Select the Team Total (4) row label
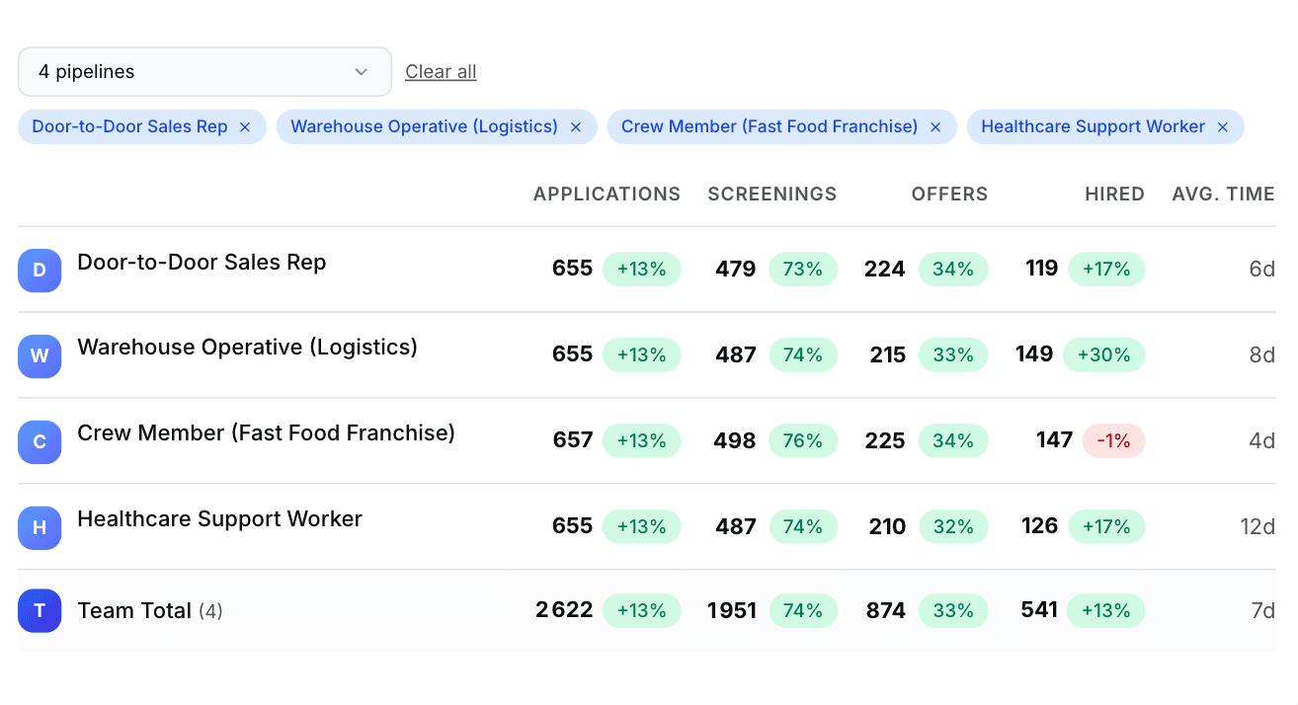 (150, 611)
